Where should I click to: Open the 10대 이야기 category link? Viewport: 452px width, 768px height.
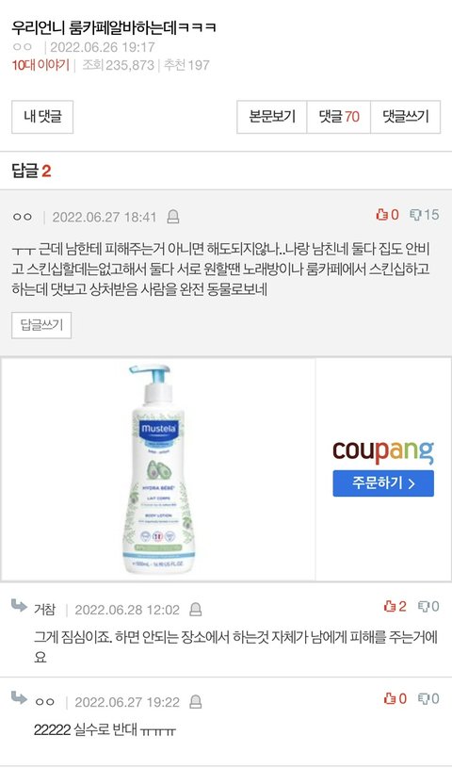(40, 65)
